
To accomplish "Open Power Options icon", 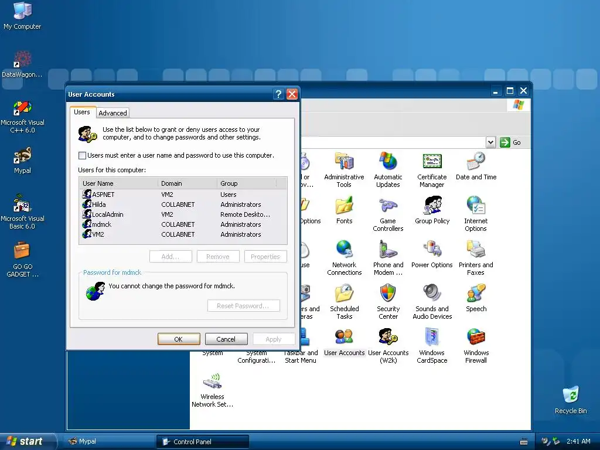I will 432,254.
